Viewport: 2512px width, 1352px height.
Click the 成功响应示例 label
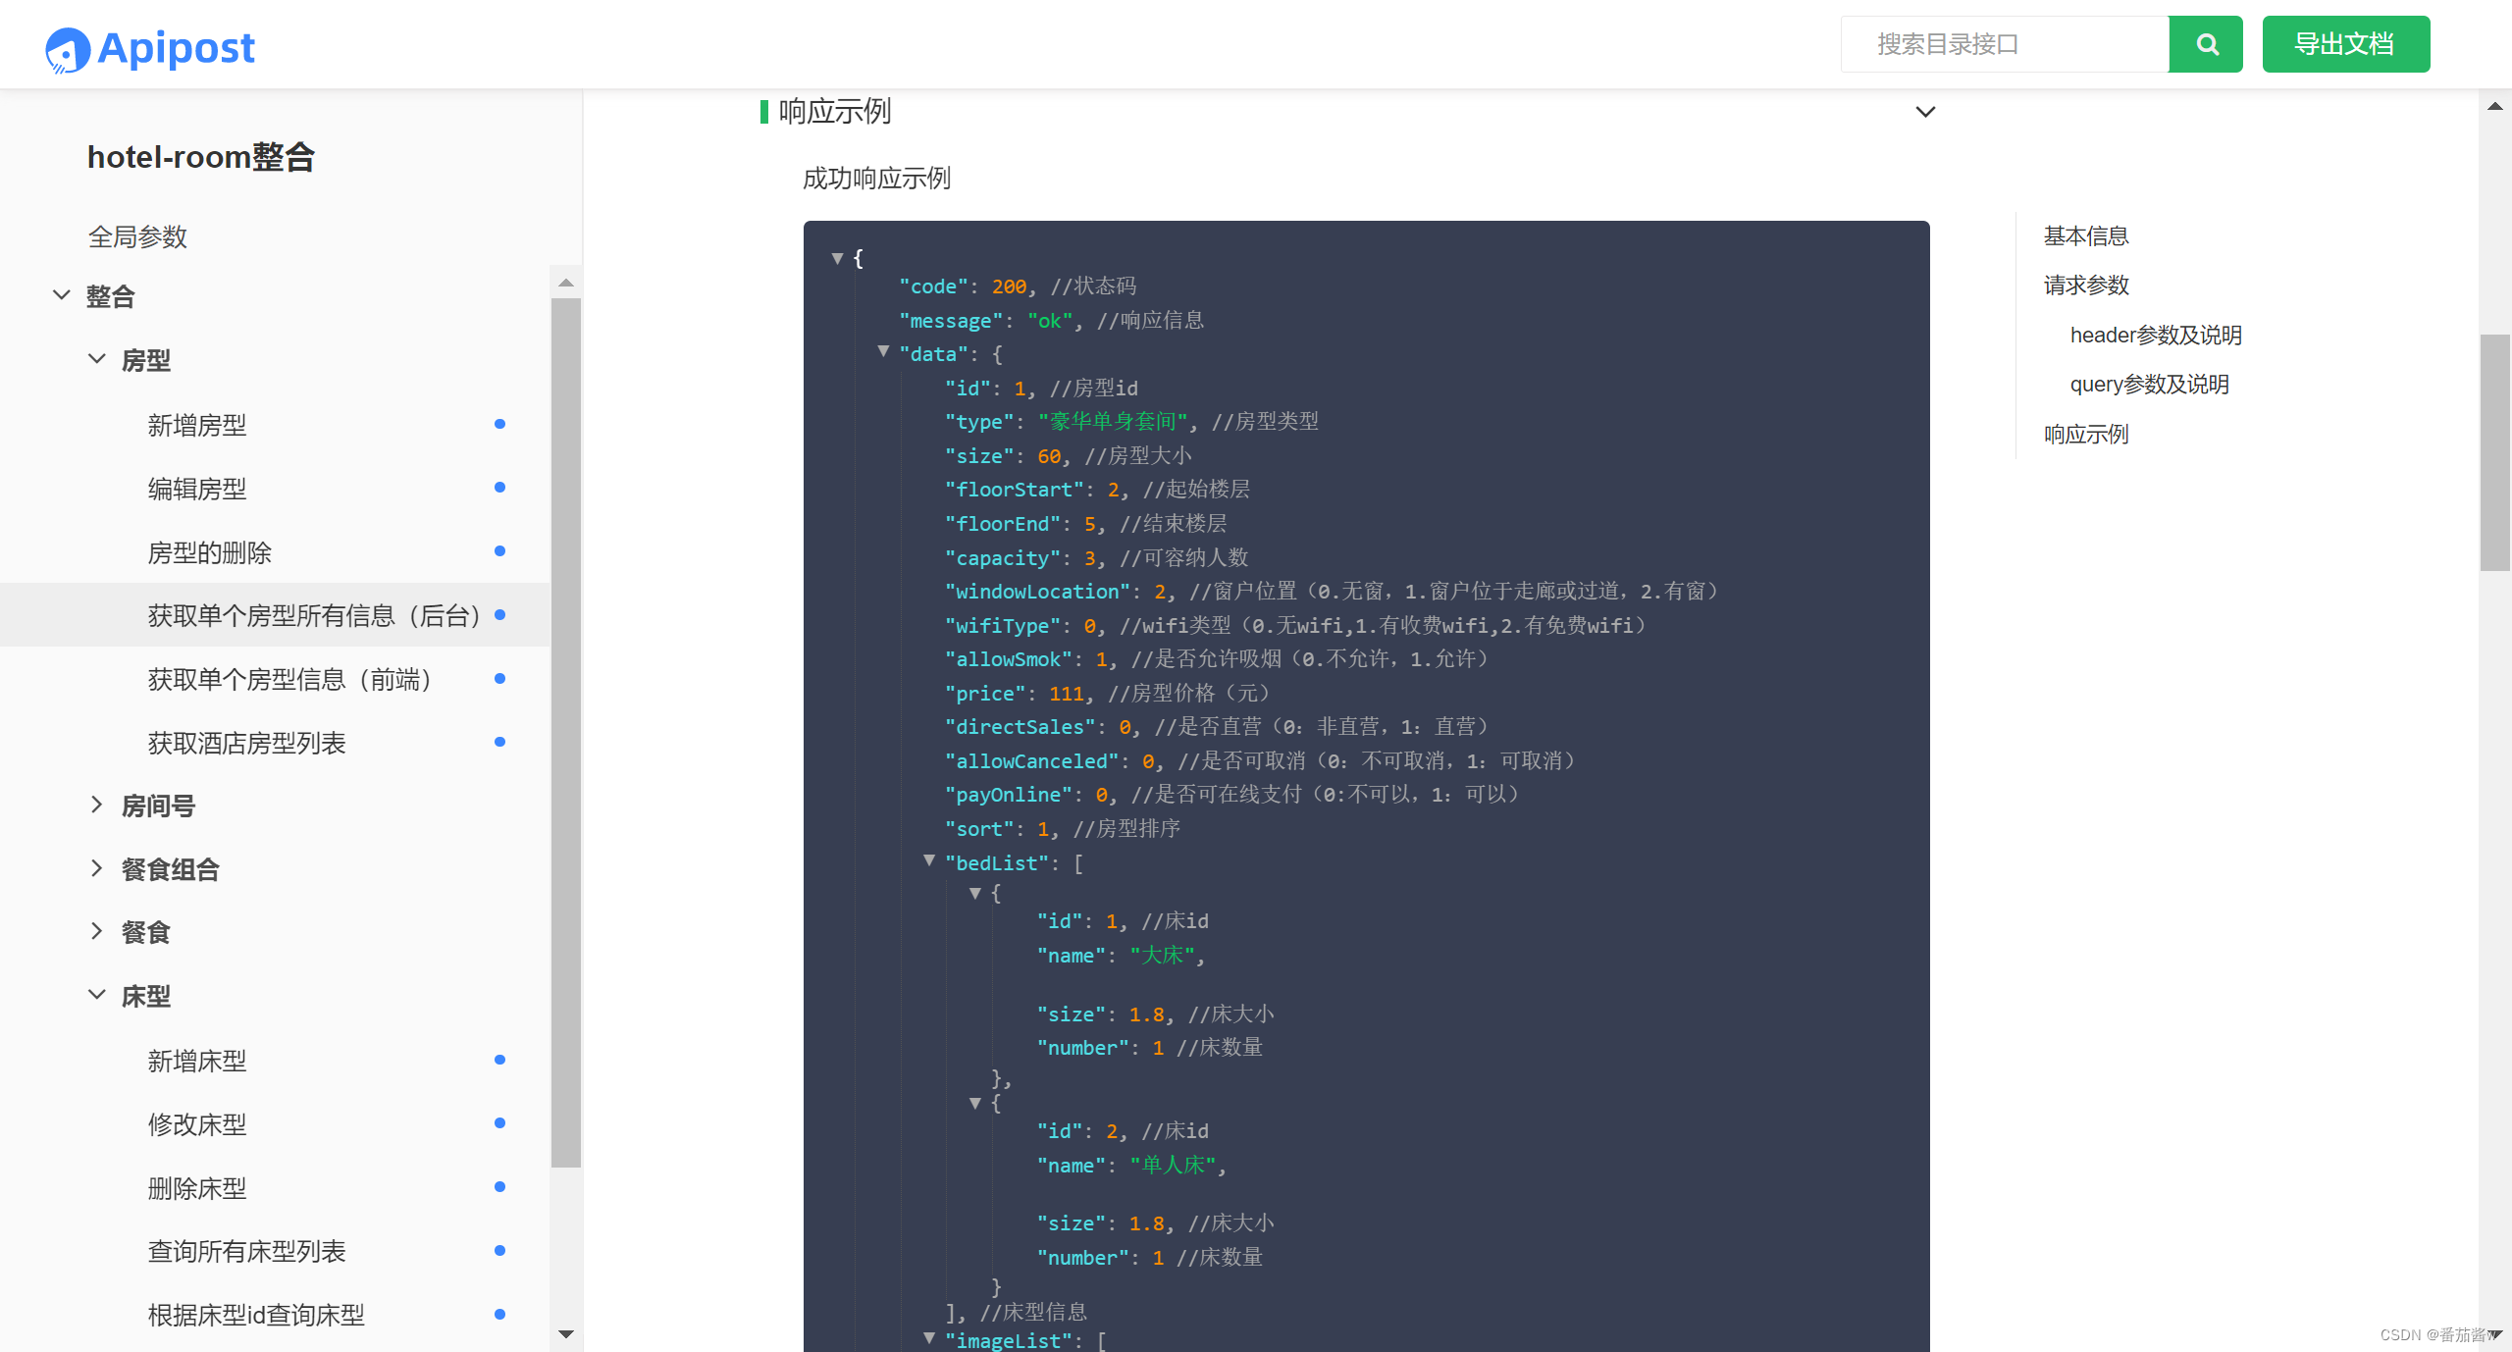tap(876, 179)
